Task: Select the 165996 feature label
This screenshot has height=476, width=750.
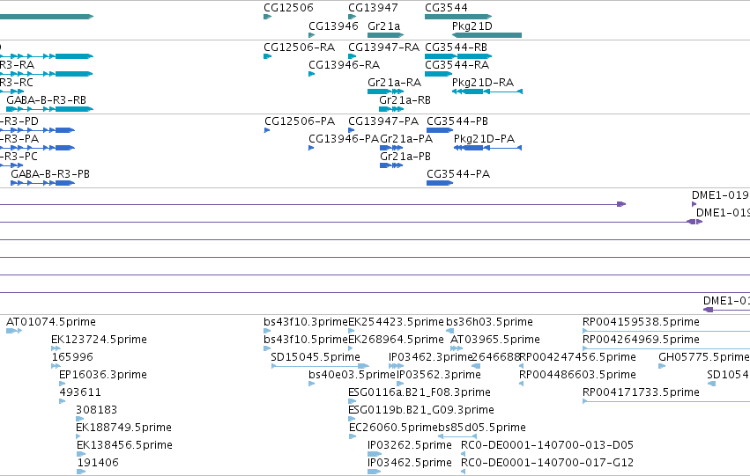Action: [x=72, y=357]
